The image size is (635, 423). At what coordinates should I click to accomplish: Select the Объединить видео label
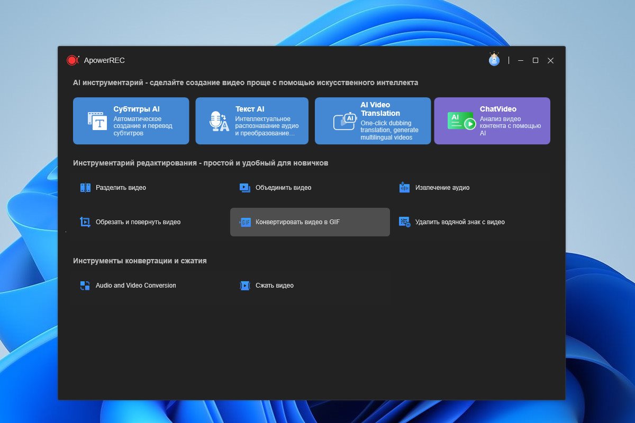[283, 188]
